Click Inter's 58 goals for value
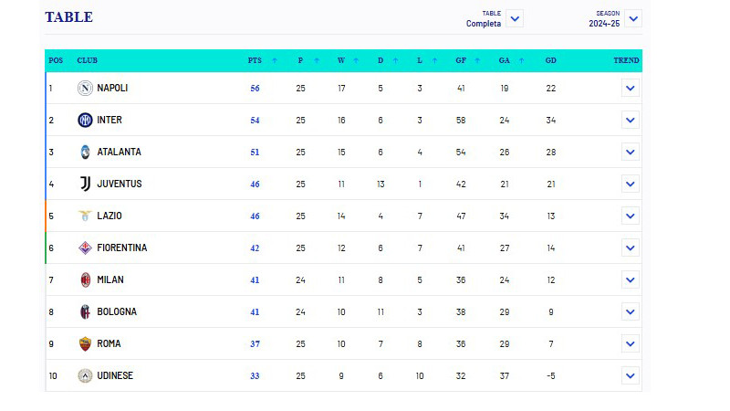Image resolution: width=730 pixels, height=411 pixels. click(461, 121)
